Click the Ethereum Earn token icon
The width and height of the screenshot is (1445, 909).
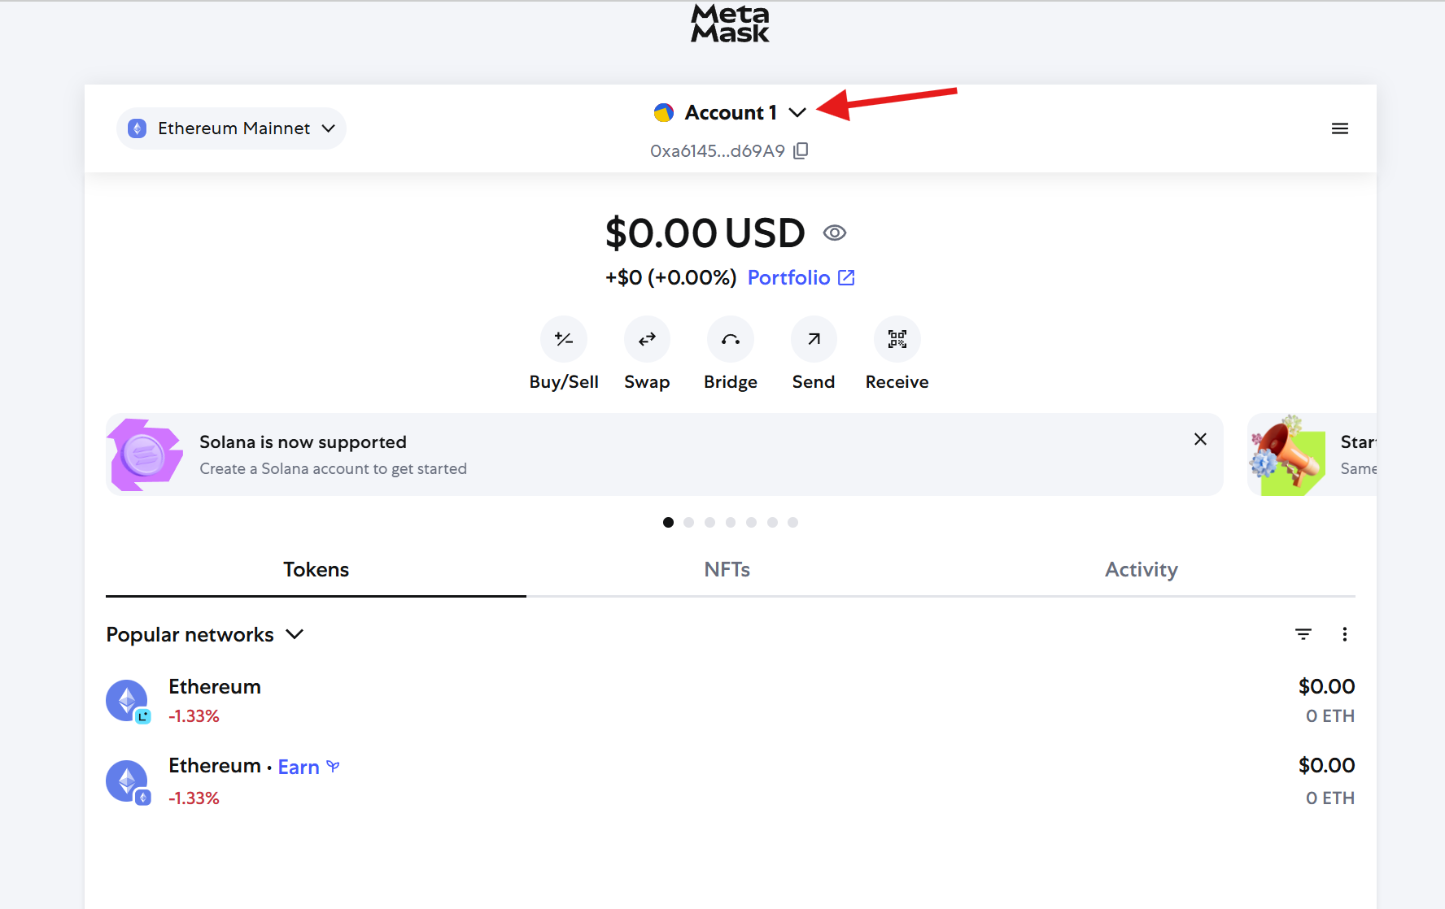click(x=127, y=781)
